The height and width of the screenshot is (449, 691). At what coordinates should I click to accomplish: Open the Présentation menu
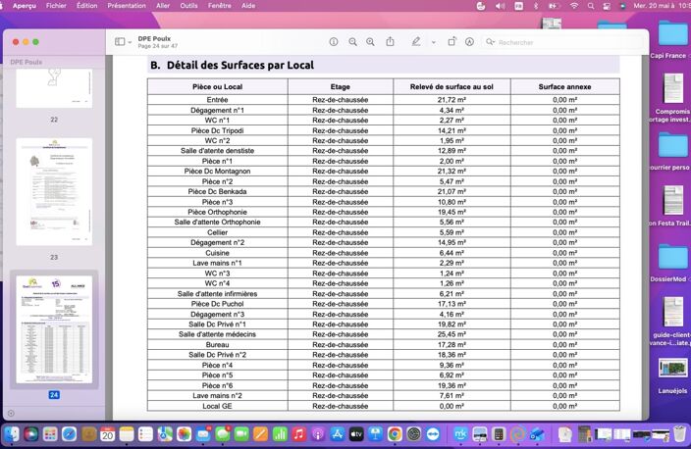127,6
